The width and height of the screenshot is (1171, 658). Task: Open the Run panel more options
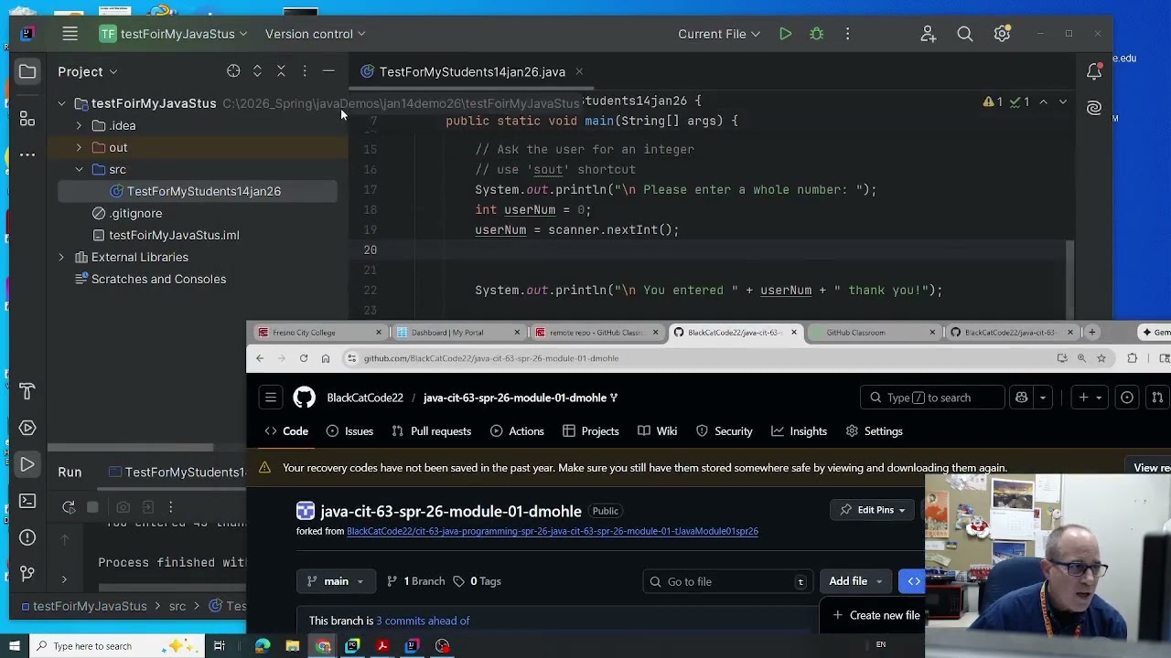[x=170, y=506]
